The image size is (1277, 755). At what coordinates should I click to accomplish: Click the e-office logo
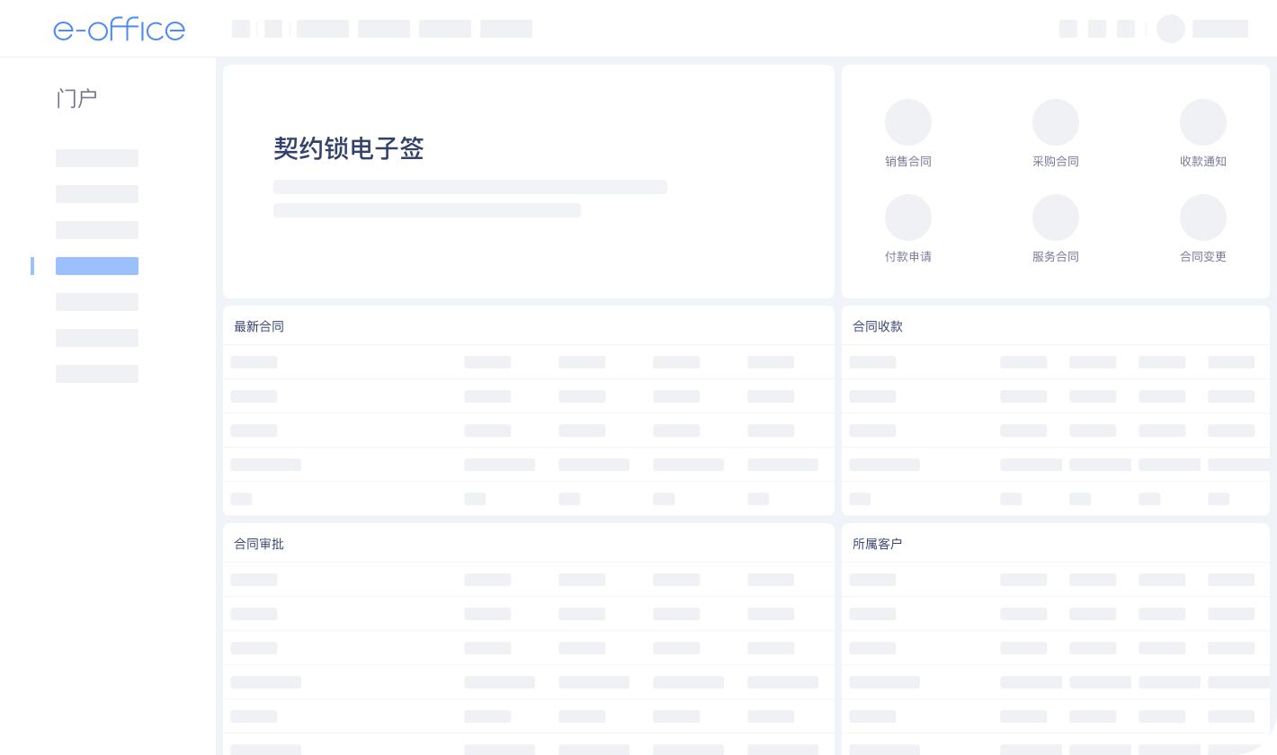(x=120, y=29)
